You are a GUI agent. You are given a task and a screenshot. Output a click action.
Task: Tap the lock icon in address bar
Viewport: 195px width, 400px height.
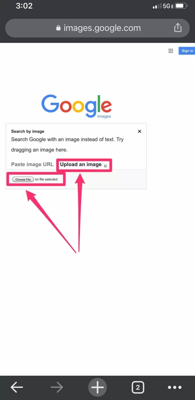tap(58, 28)
